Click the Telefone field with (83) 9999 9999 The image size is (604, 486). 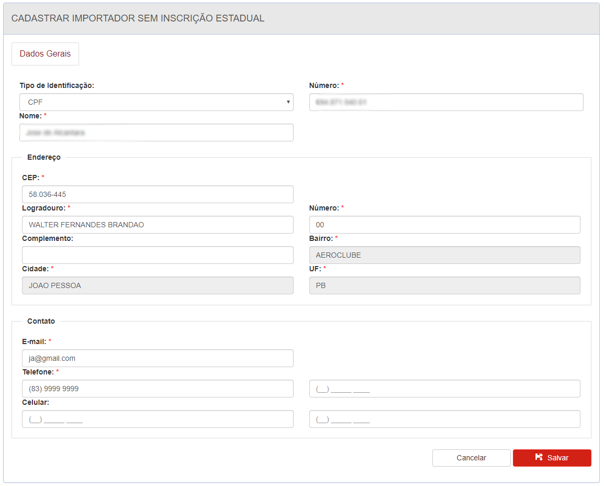(158, 389)
